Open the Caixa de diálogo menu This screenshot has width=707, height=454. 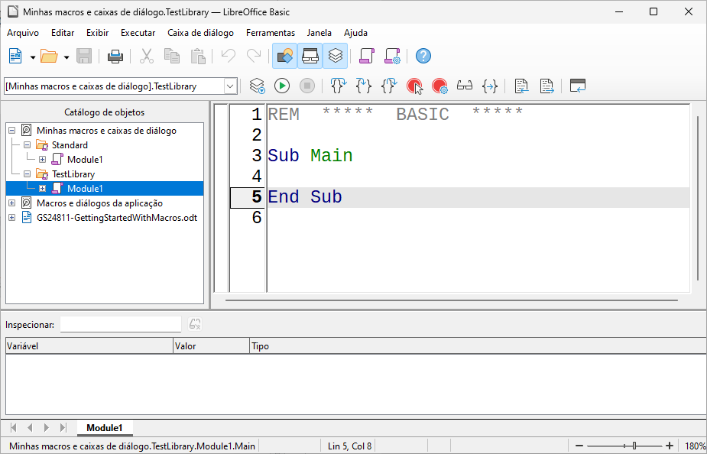[201, 33]
